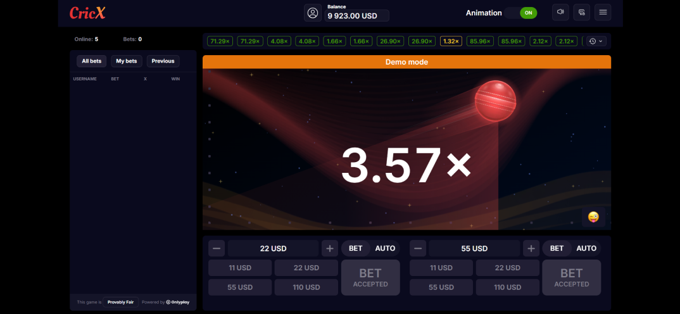Click the WIN column header

[175, 79]
